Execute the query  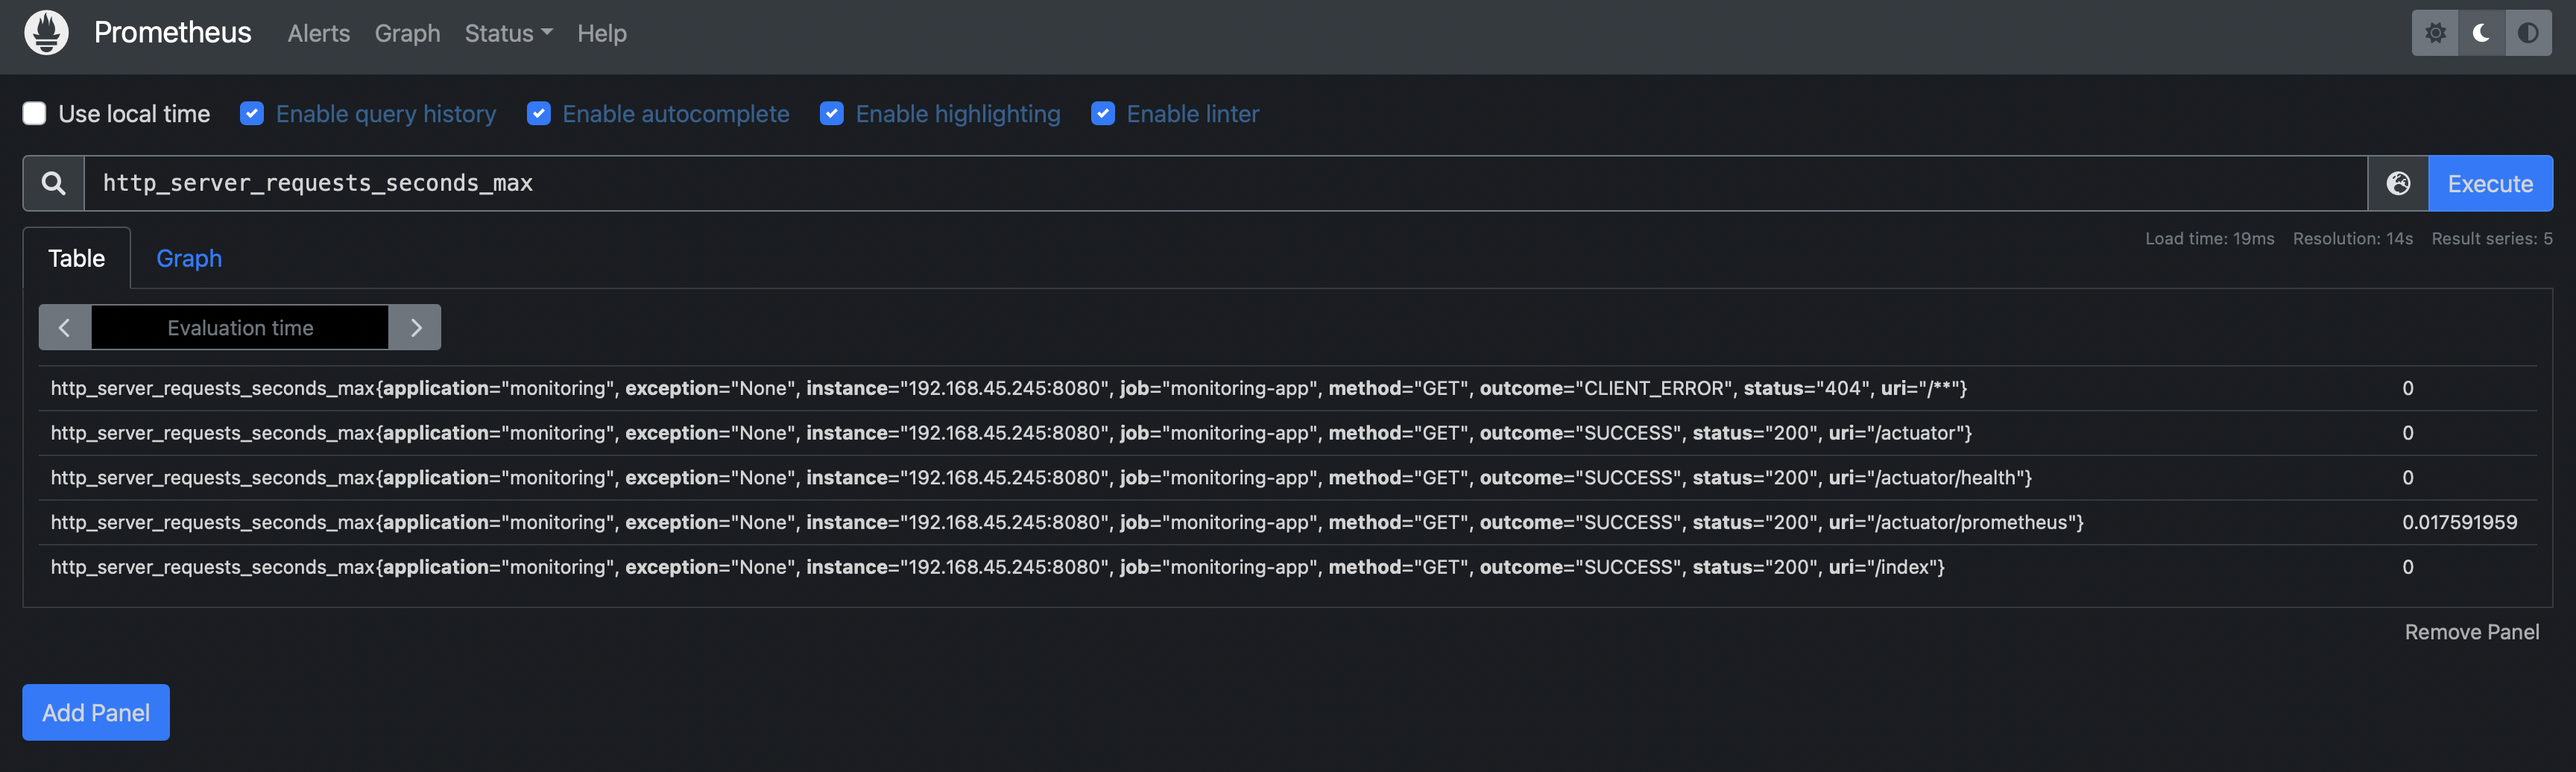(x=2490, y=183)
